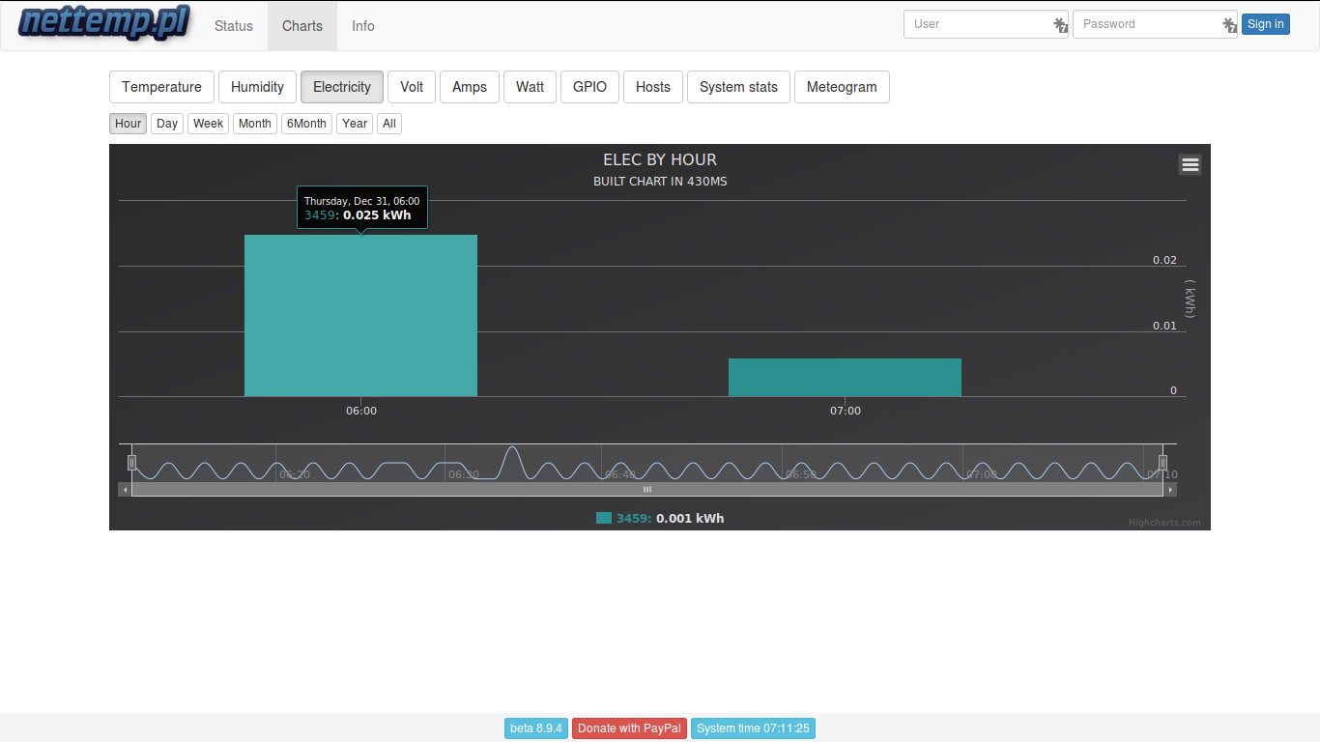Click the Sign in button
1320x742 pixels.
[x=1265, y=24]
